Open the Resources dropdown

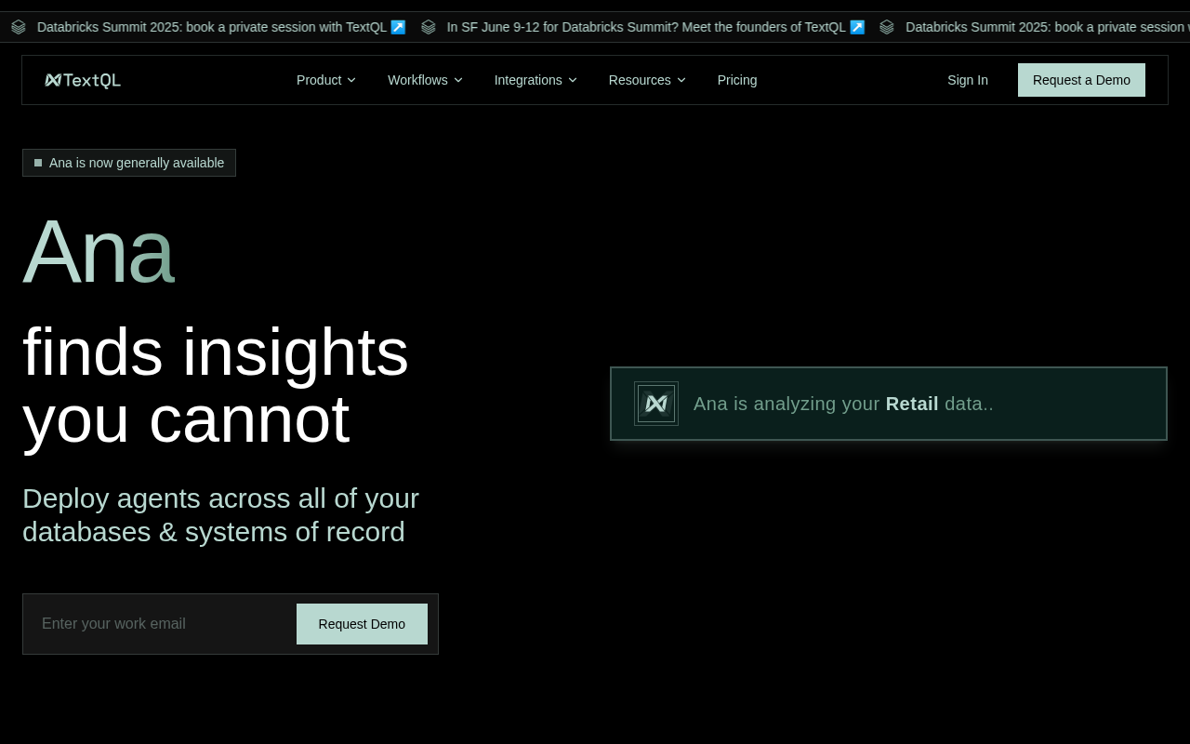tap(647, 80)
